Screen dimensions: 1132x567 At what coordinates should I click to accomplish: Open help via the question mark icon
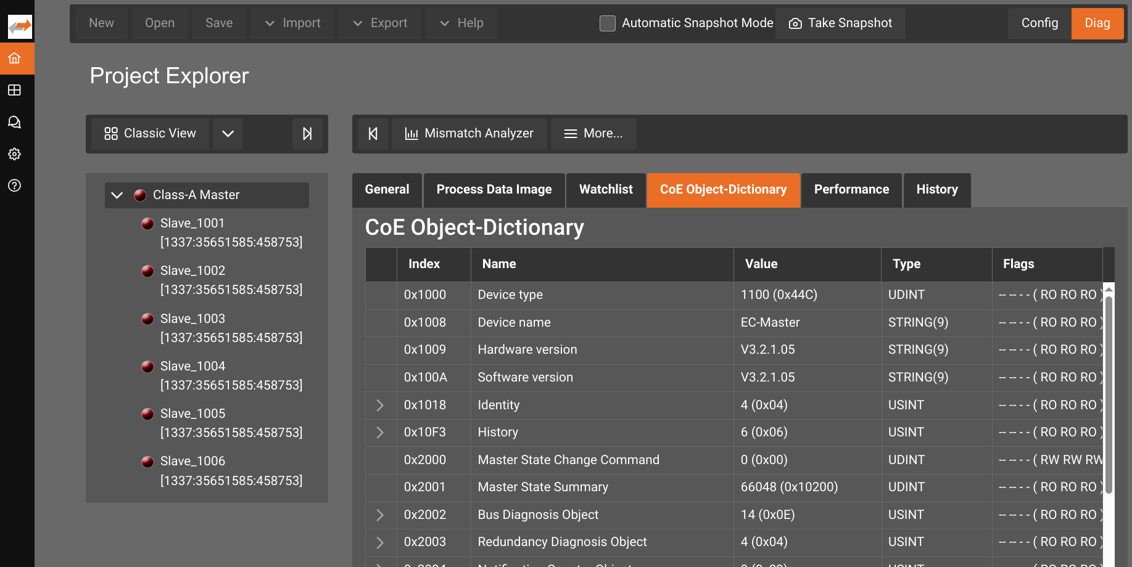pos(14,186)
